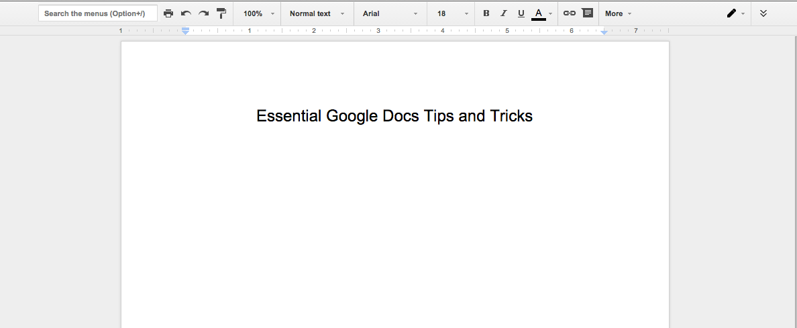797x328 pixels.
Task: Undo the last action
Action: [186, 13]
